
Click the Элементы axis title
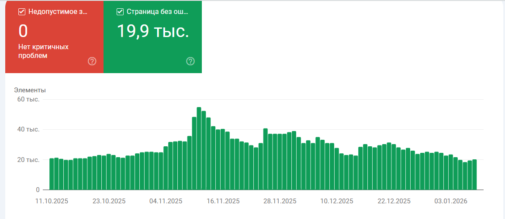pos(30,90)
